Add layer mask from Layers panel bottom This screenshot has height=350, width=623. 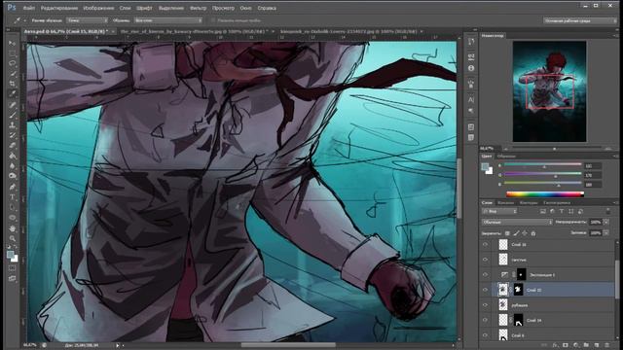(566, 345)
